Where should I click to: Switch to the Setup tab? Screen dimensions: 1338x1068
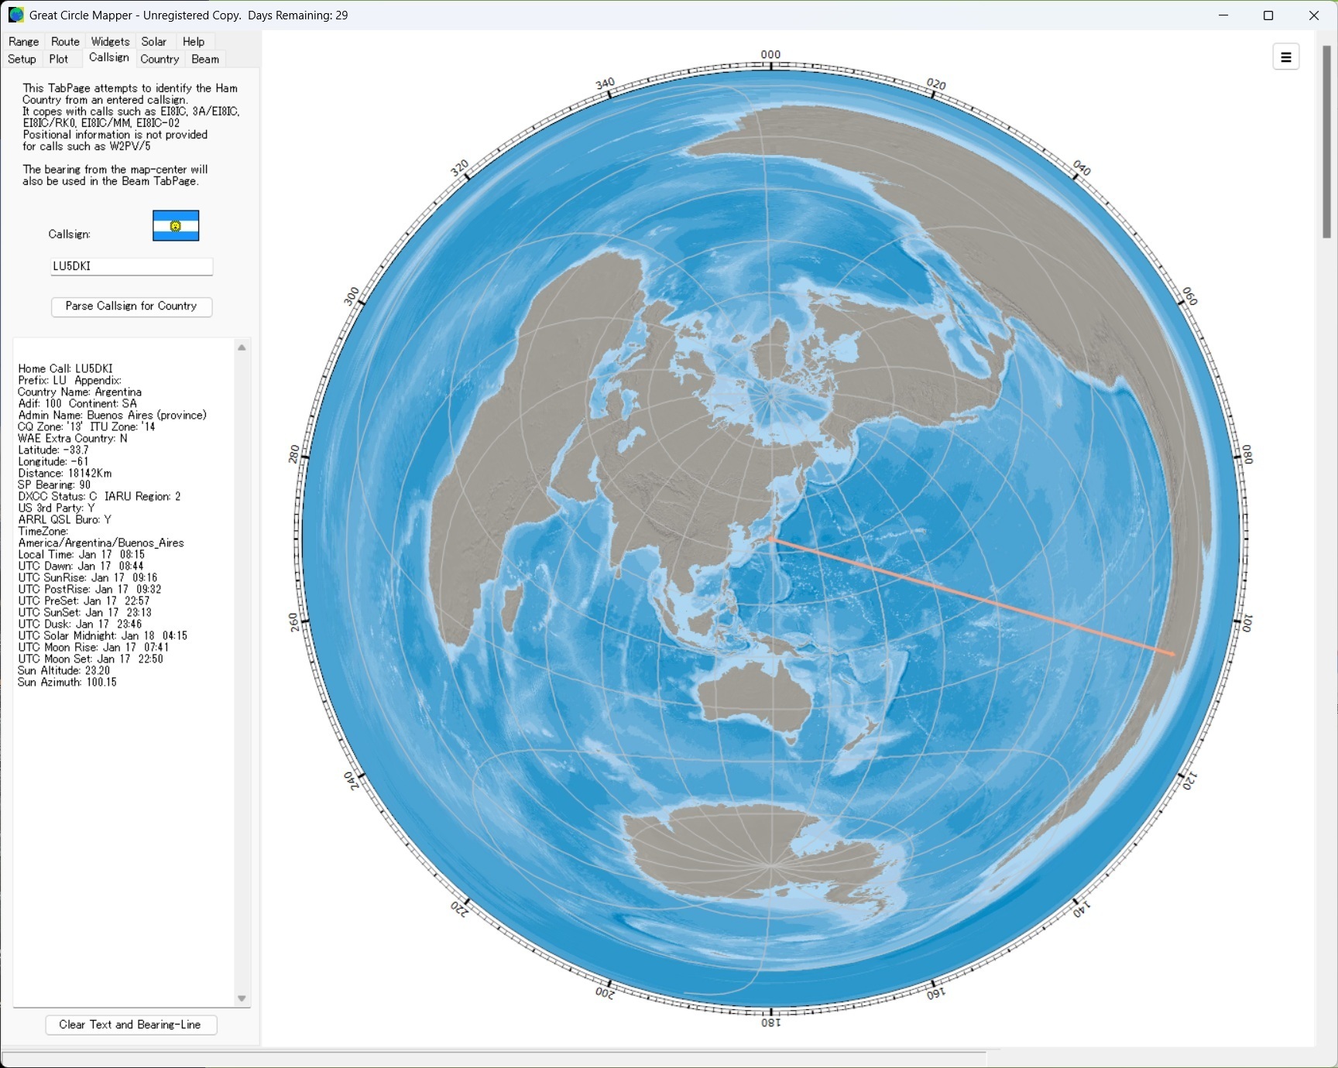[22, 60]
